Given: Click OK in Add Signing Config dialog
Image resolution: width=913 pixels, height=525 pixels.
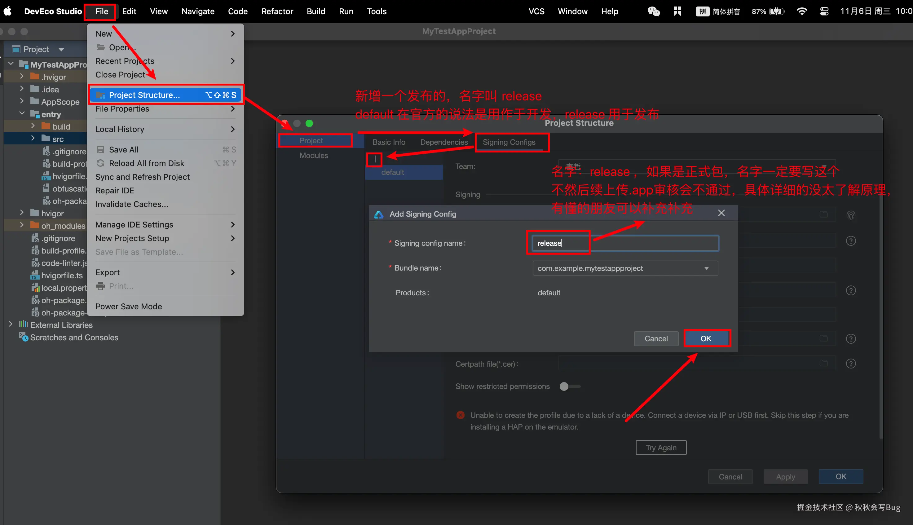Looking at the screenshot, I should (706, 338).
